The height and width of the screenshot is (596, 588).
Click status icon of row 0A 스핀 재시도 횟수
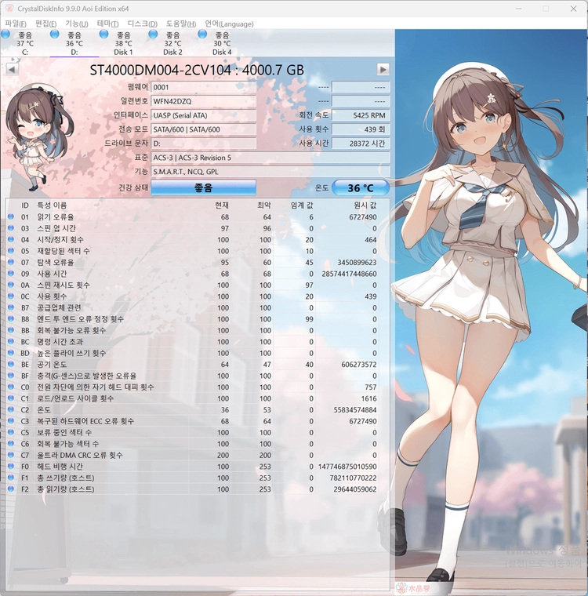coord(11,285)
